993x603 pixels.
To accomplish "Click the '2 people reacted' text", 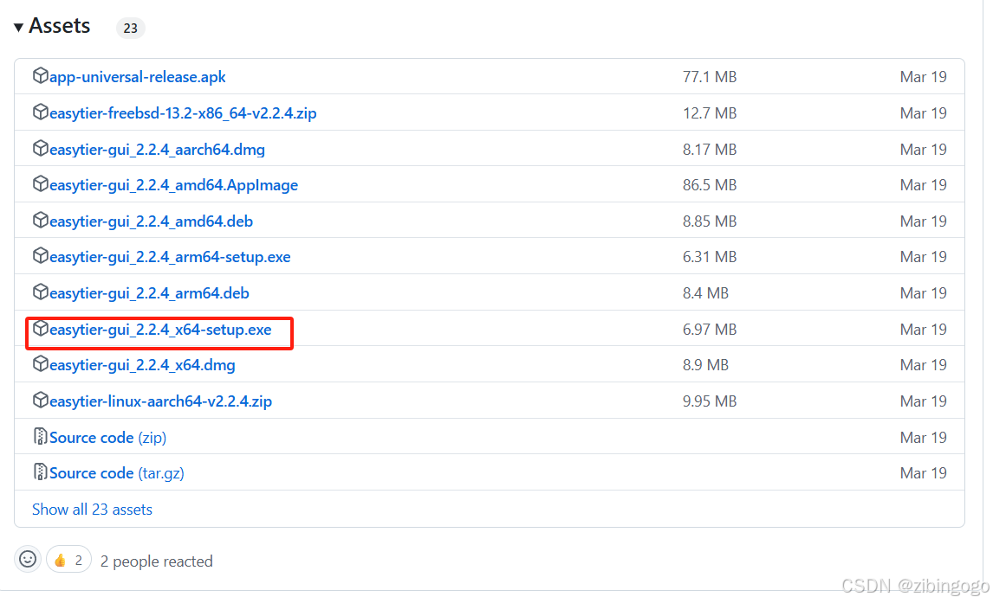I will [157, 561].
